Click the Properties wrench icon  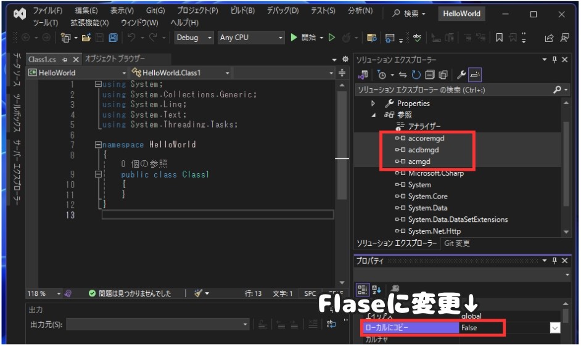pos(461,75)
